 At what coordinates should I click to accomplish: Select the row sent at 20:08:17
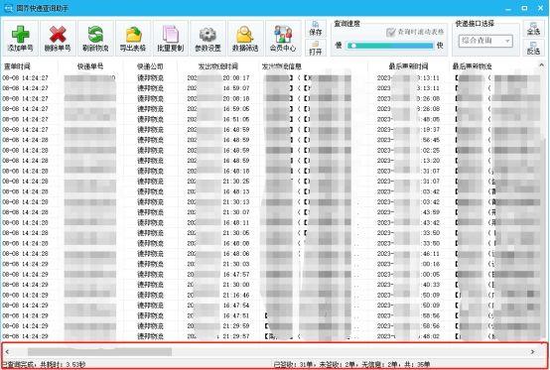click(x=270, y=77)
